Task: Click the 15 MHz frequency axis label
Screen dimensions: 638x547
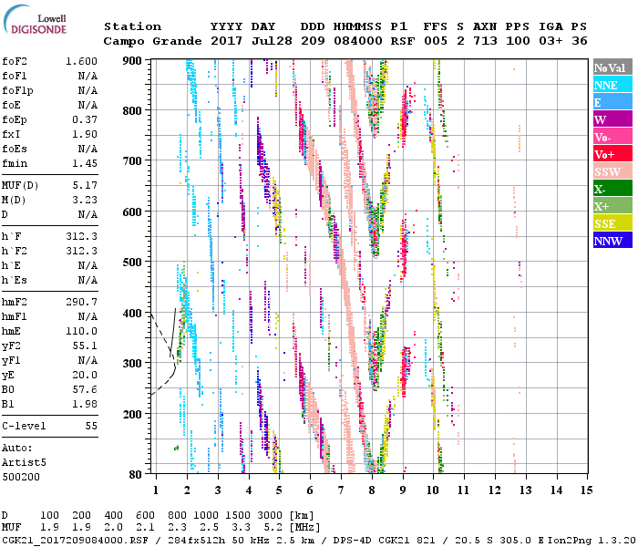Action: point(585,490)
